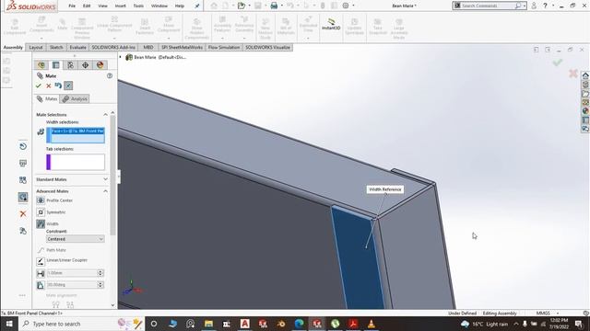Click the panel scroll-down arrow

[112, 305]
